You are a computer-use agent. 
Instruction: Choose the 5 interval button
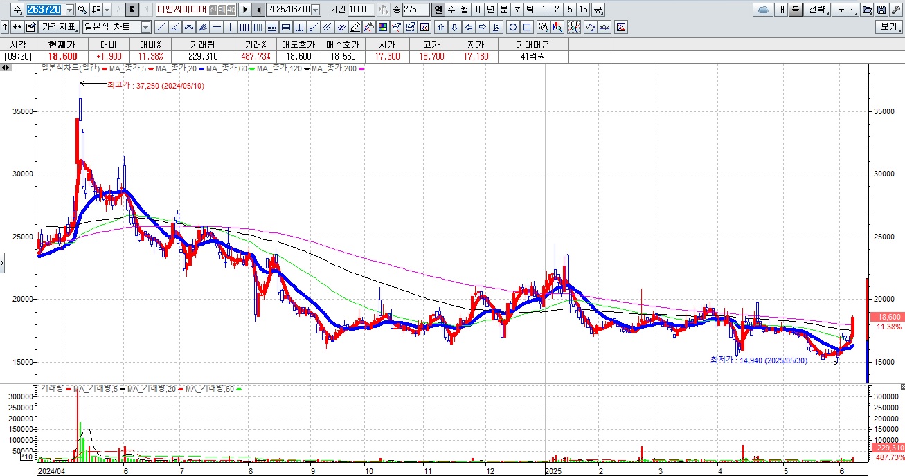tap(570, 10)
